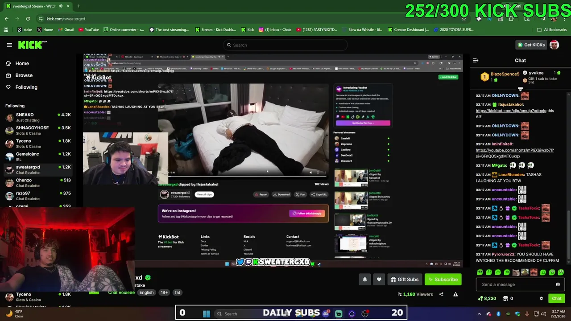Click the first green frog emote
Viewport: 571px width, 321px height.
click(x=480, y=272)
